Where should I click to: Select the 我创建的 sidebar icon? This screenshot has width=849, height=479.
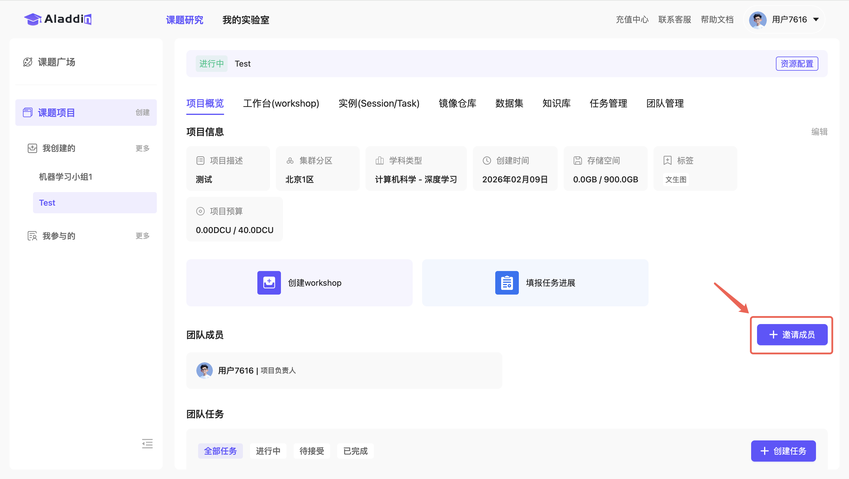(x=33, y=148)
